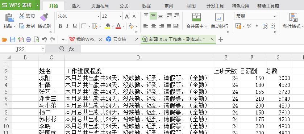Image resolution: width=304 pixels, height=134 pixels.
Task: Apply cell borders icon
Action: point(84,26)
